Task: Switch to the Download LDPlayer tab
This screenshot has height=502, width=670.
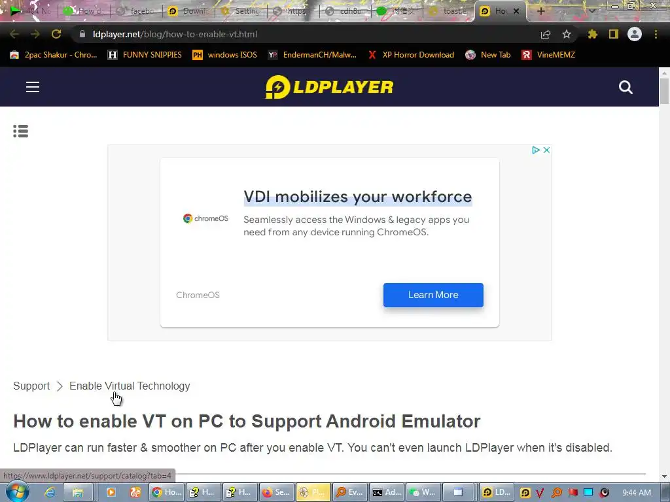Action: (188, 11)
